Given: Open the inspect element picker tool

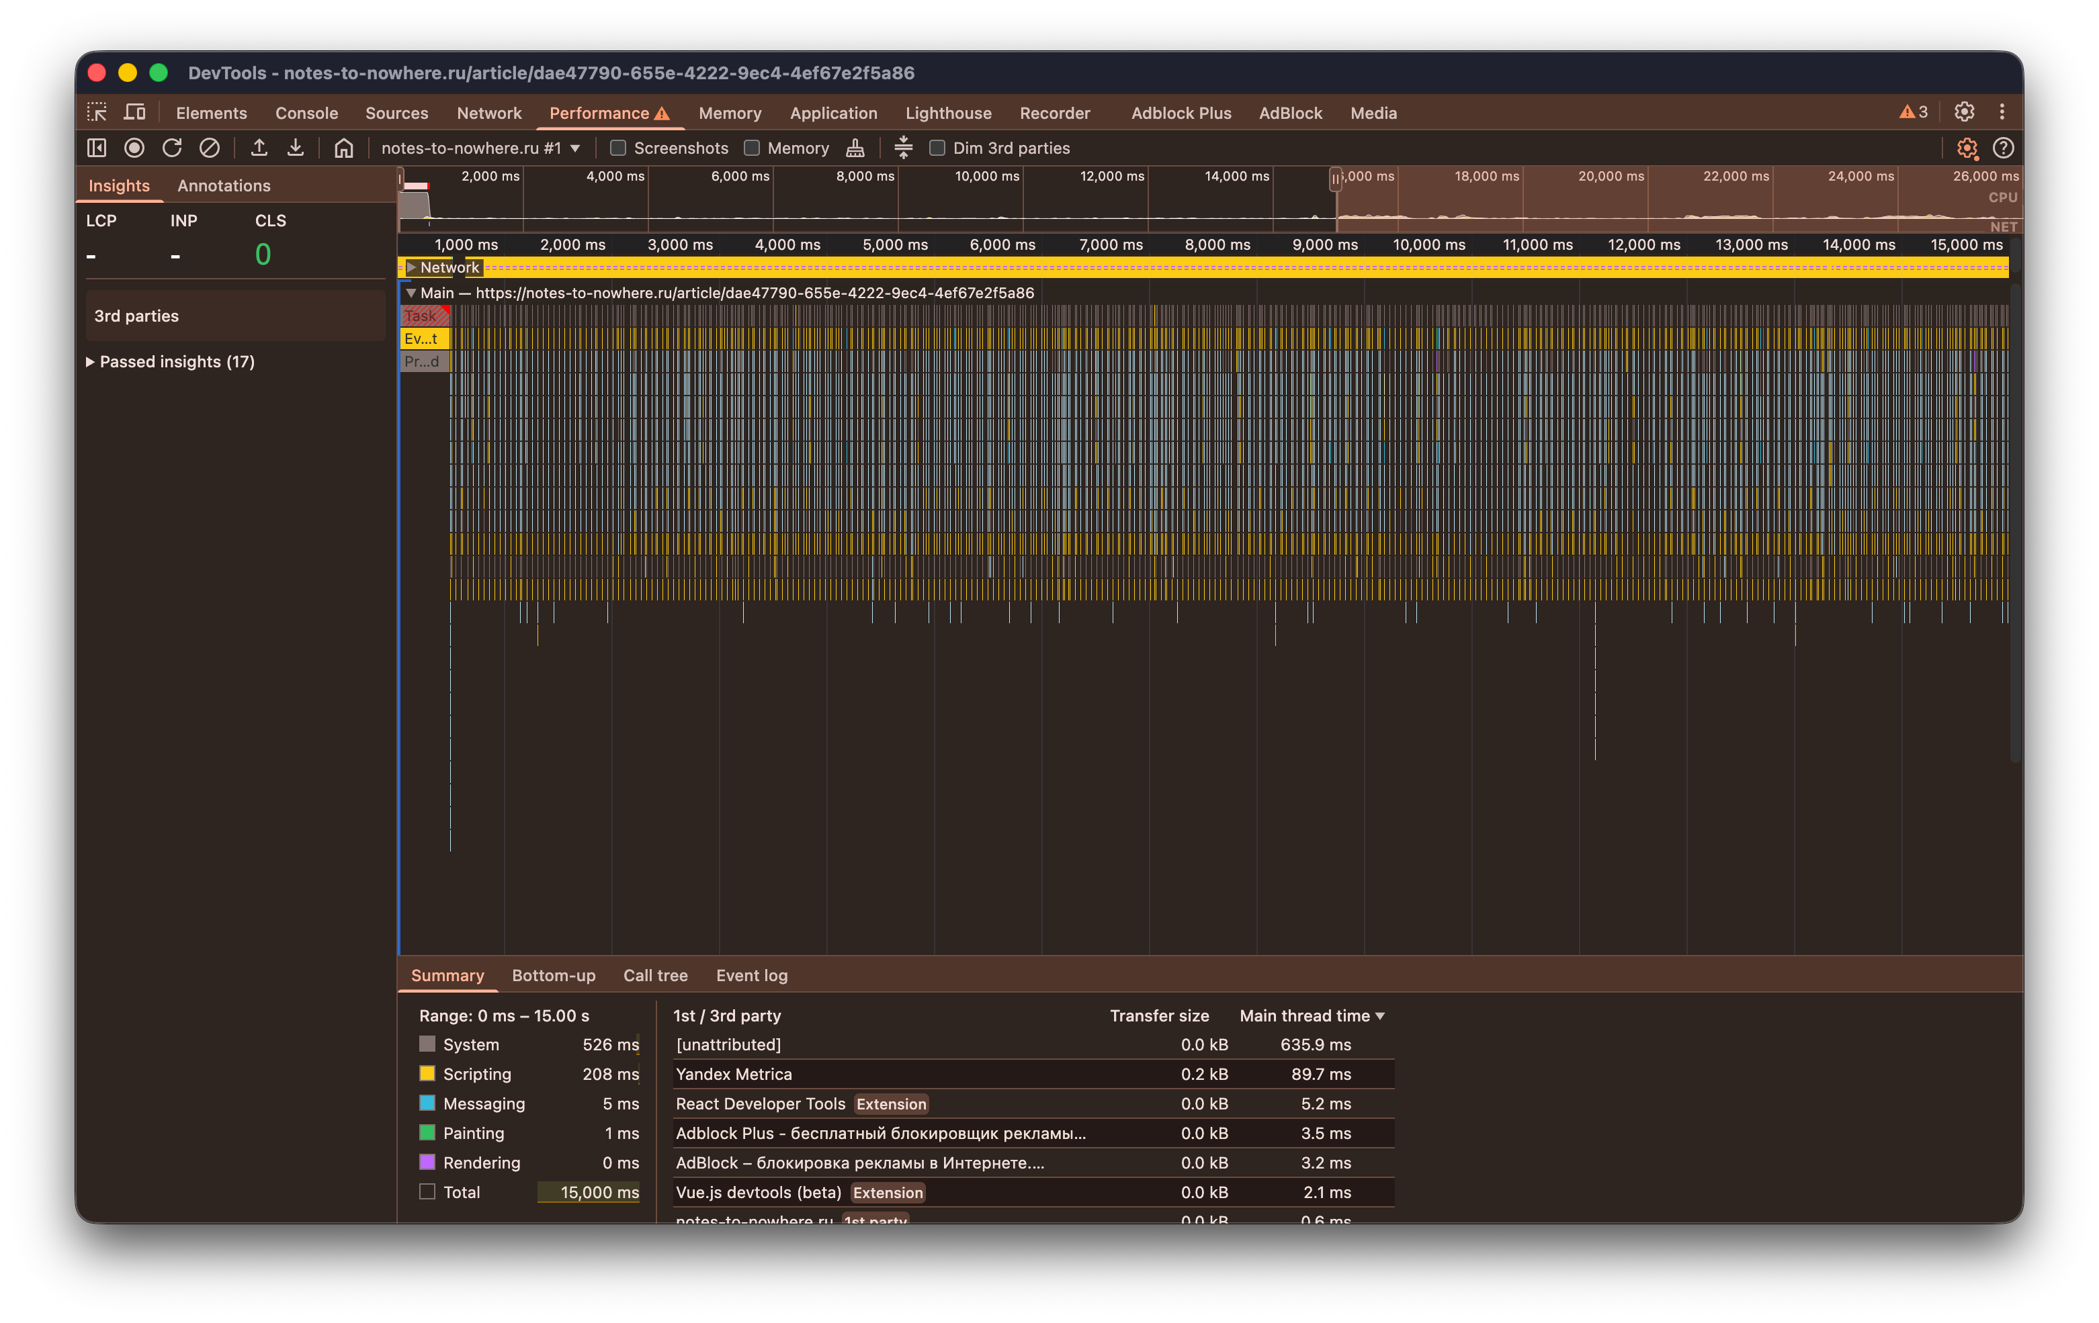Looking at the screenshot, I should coord(97,112).
